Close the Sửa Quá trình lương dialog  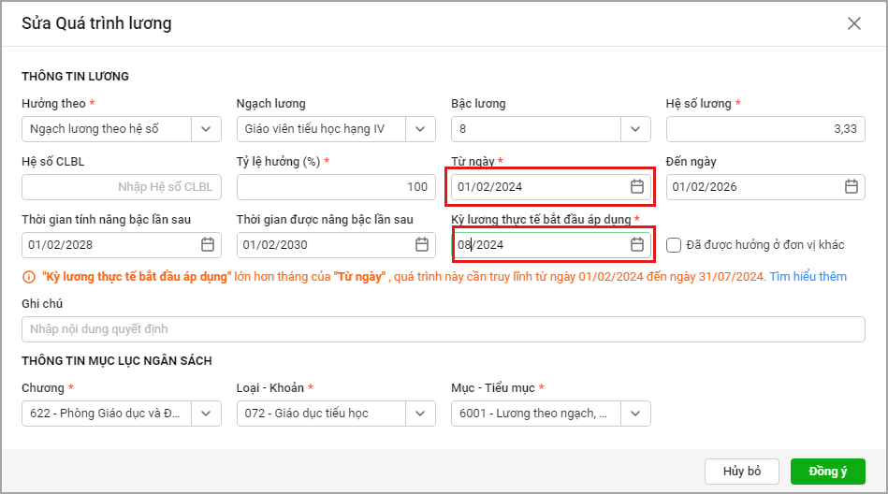853,23
